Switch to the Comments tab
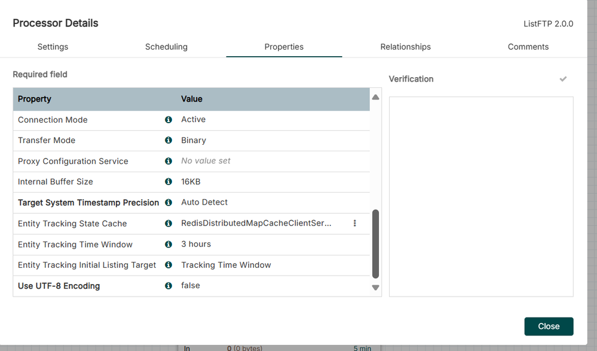 528,47
